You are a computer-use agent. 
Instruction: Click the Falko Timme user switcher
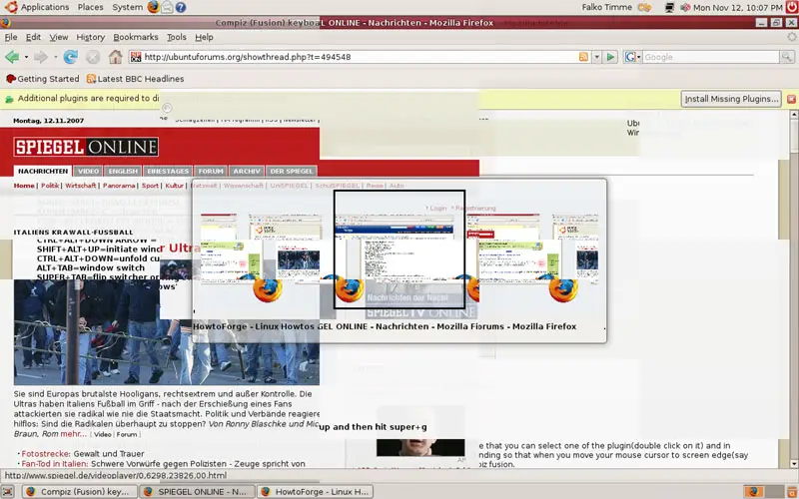click(606, 7)
